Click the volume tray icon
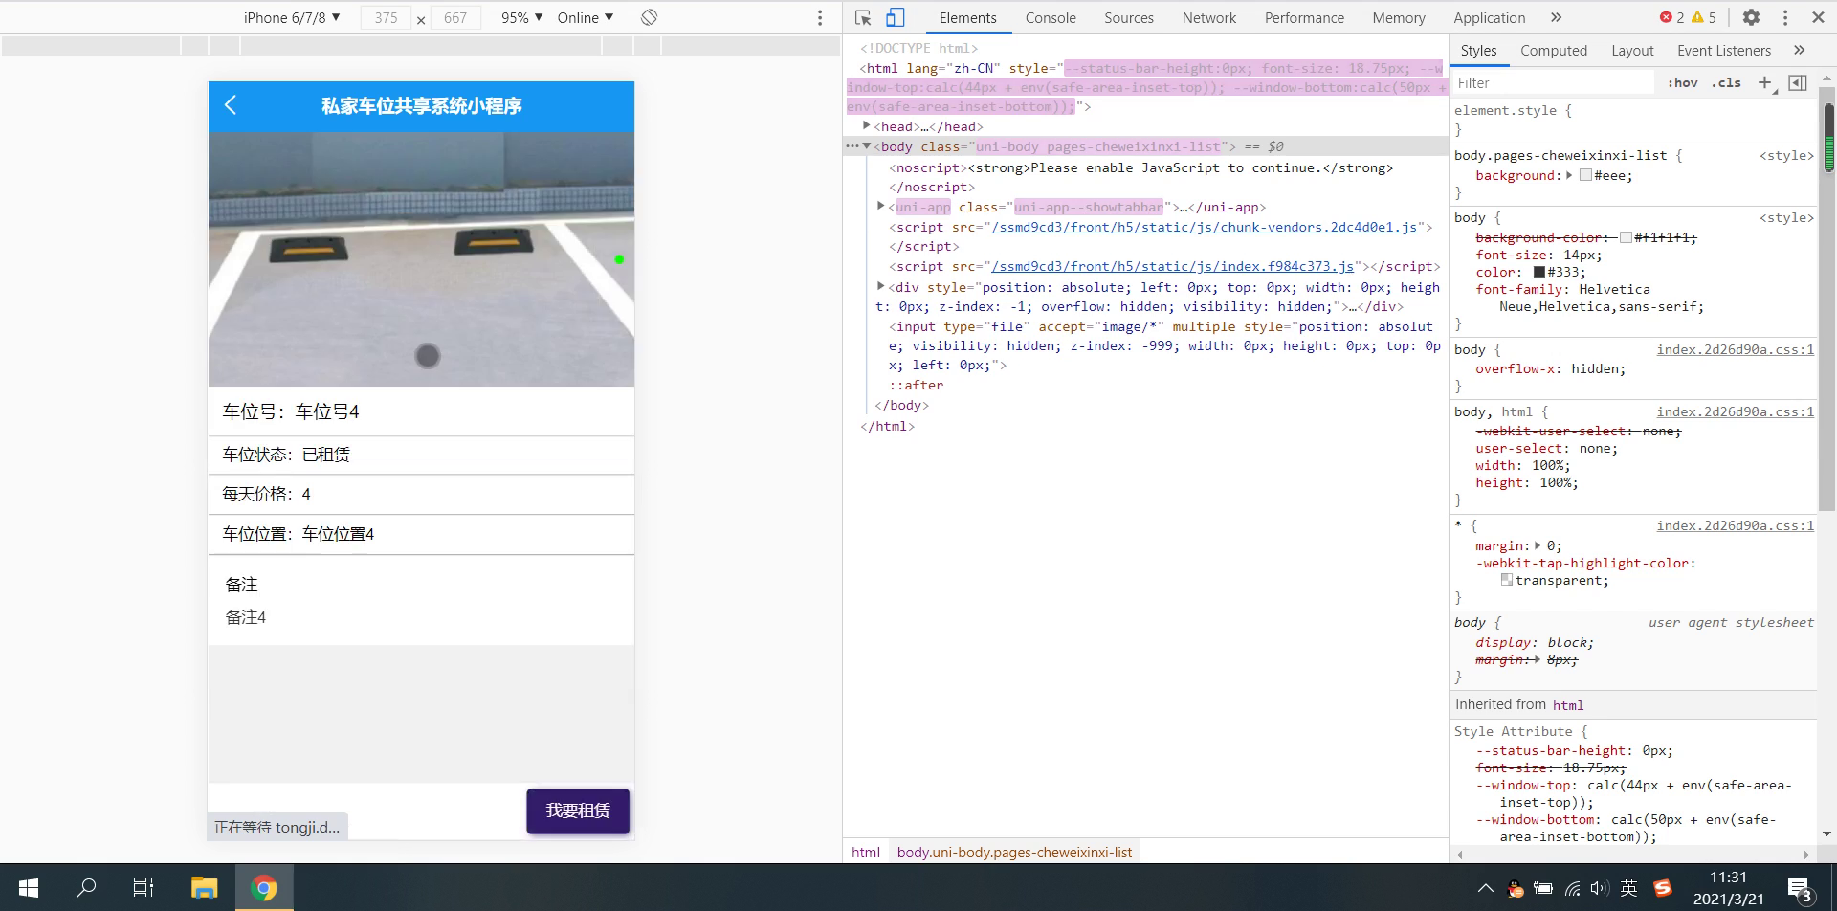 [1599, 888]
